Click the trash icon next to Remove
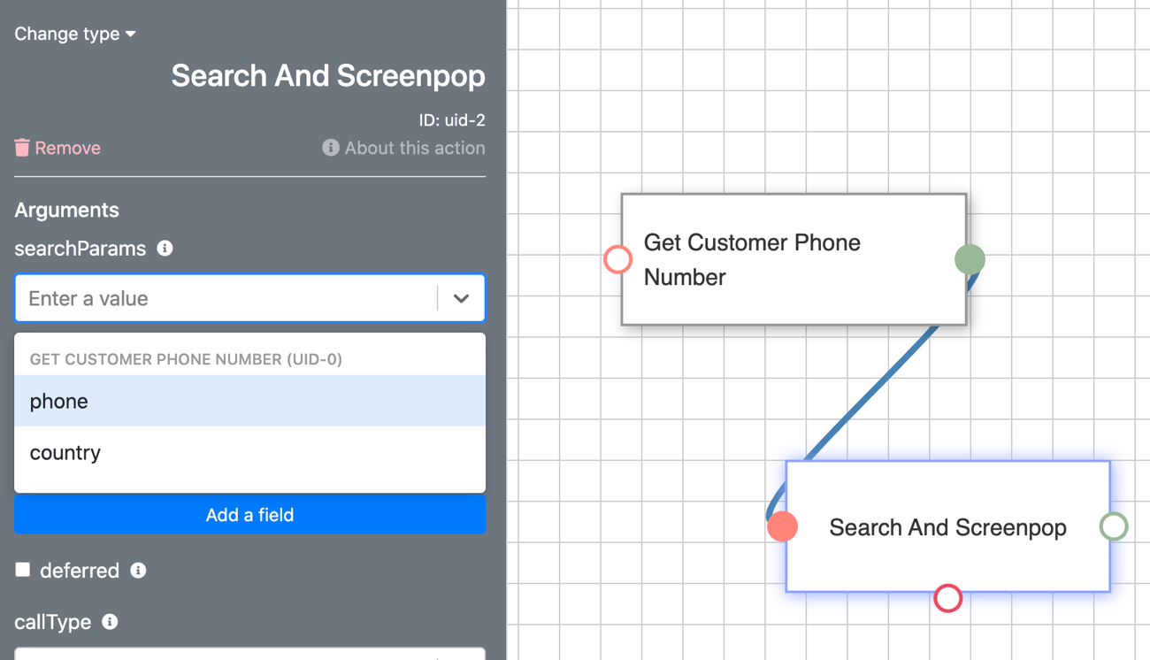The height and width of the screenshot is (660, 1150). (22, 148)
